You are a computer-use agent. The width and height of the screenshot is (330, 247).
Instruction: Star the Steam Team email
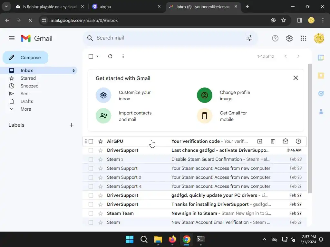click(101, 213)
